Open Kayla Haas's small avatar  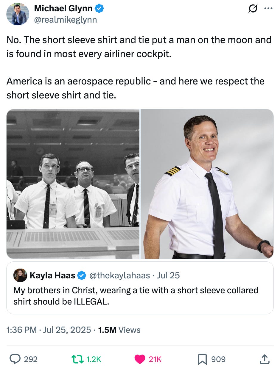point(20,275)
